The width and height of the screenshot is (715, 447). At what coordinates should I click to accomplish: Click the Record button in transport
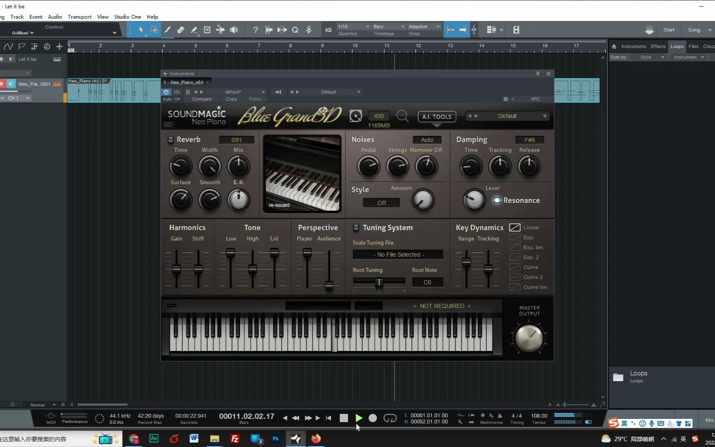click(372, 418)
